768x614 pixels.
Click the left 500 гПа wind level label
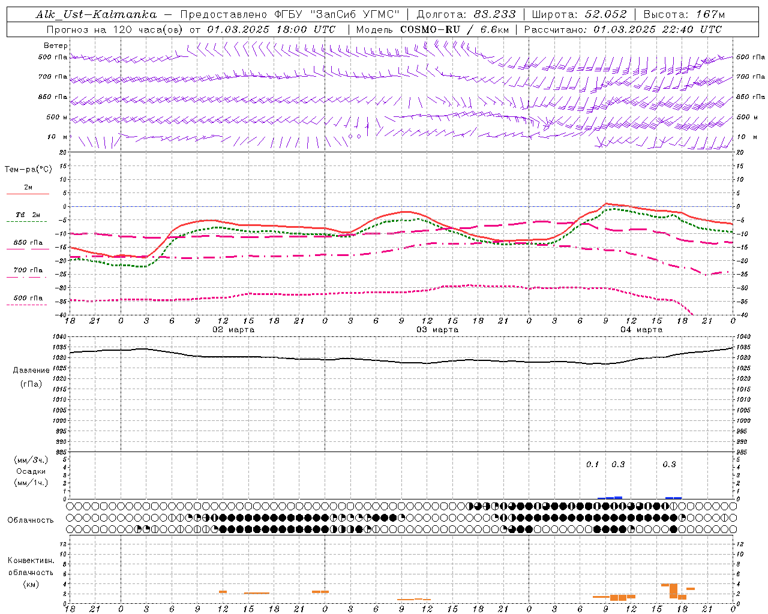53,58
